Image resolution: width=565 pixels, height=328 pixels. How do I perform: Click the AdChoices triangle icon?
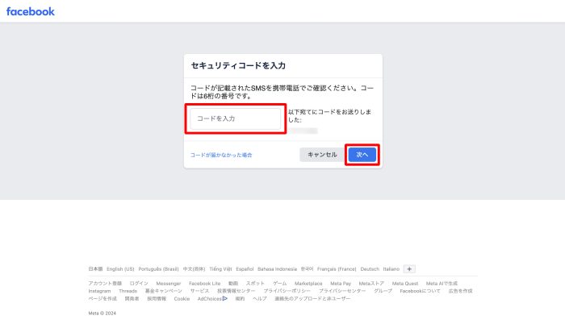click(225, 298)
